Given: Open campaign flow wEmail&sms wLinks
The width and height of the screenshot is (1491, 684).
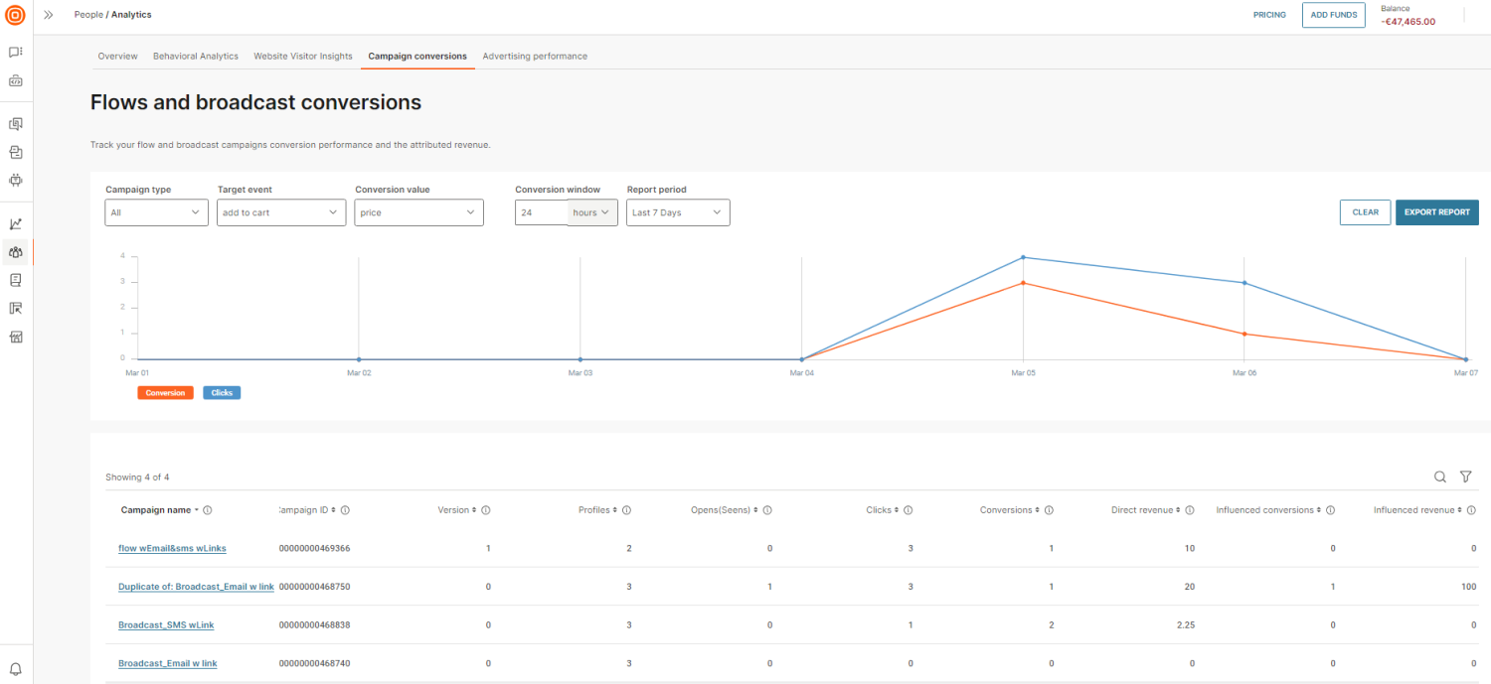Looking at the screenshot, I should tap(173, 548).
